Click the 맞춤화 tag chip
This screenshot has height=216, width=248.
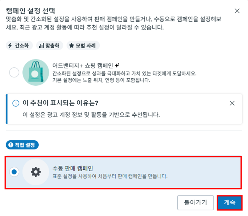[x=50, y=46]
